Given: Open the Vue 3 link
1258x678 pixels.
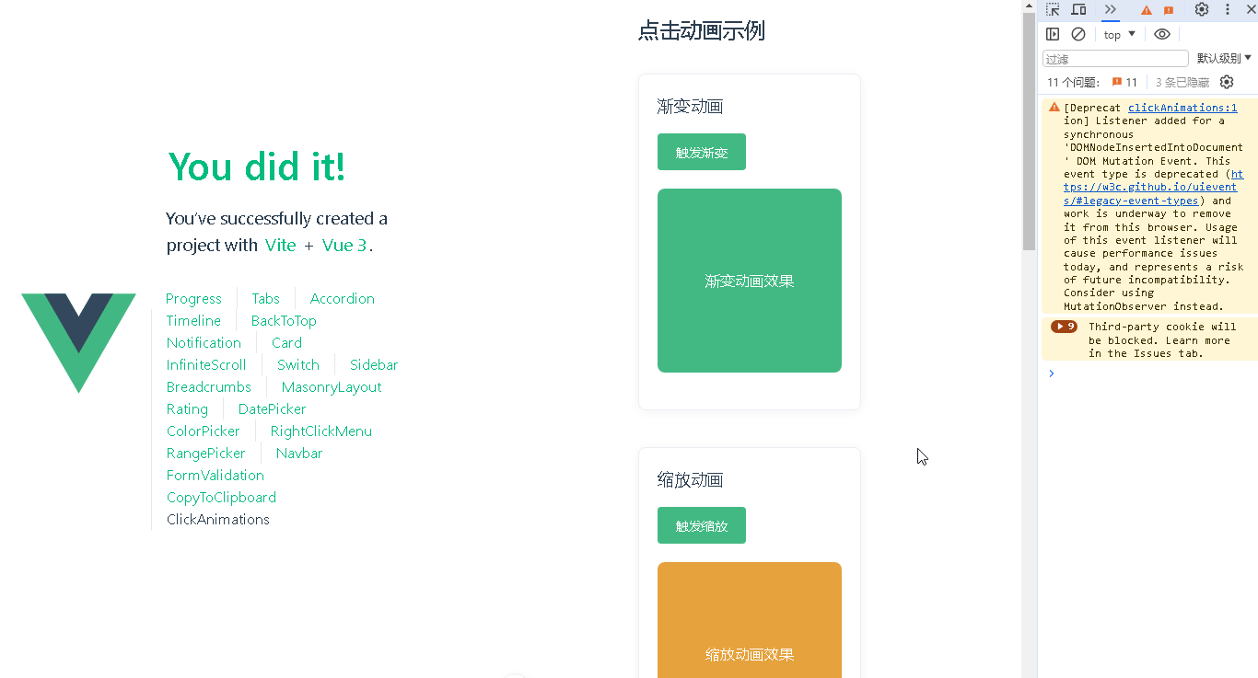Looking at the screenshot, I should pos(344,246).
